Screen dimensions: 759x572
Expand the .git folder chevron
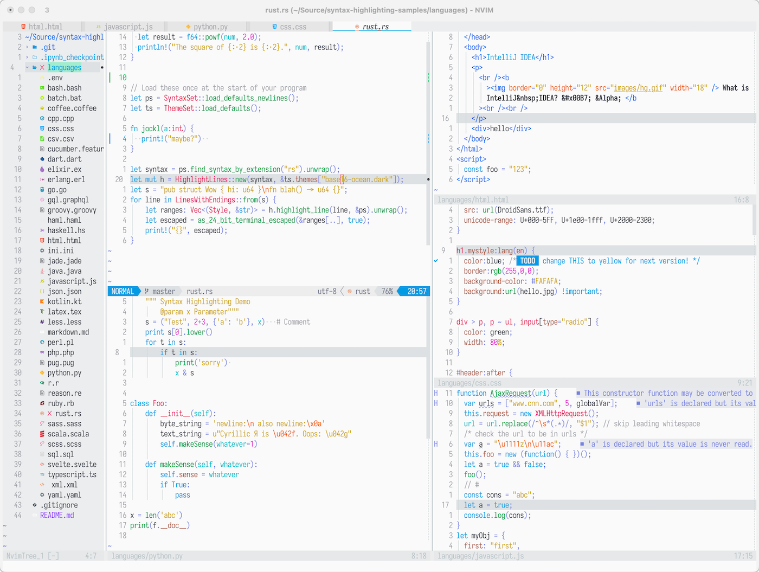27,47
